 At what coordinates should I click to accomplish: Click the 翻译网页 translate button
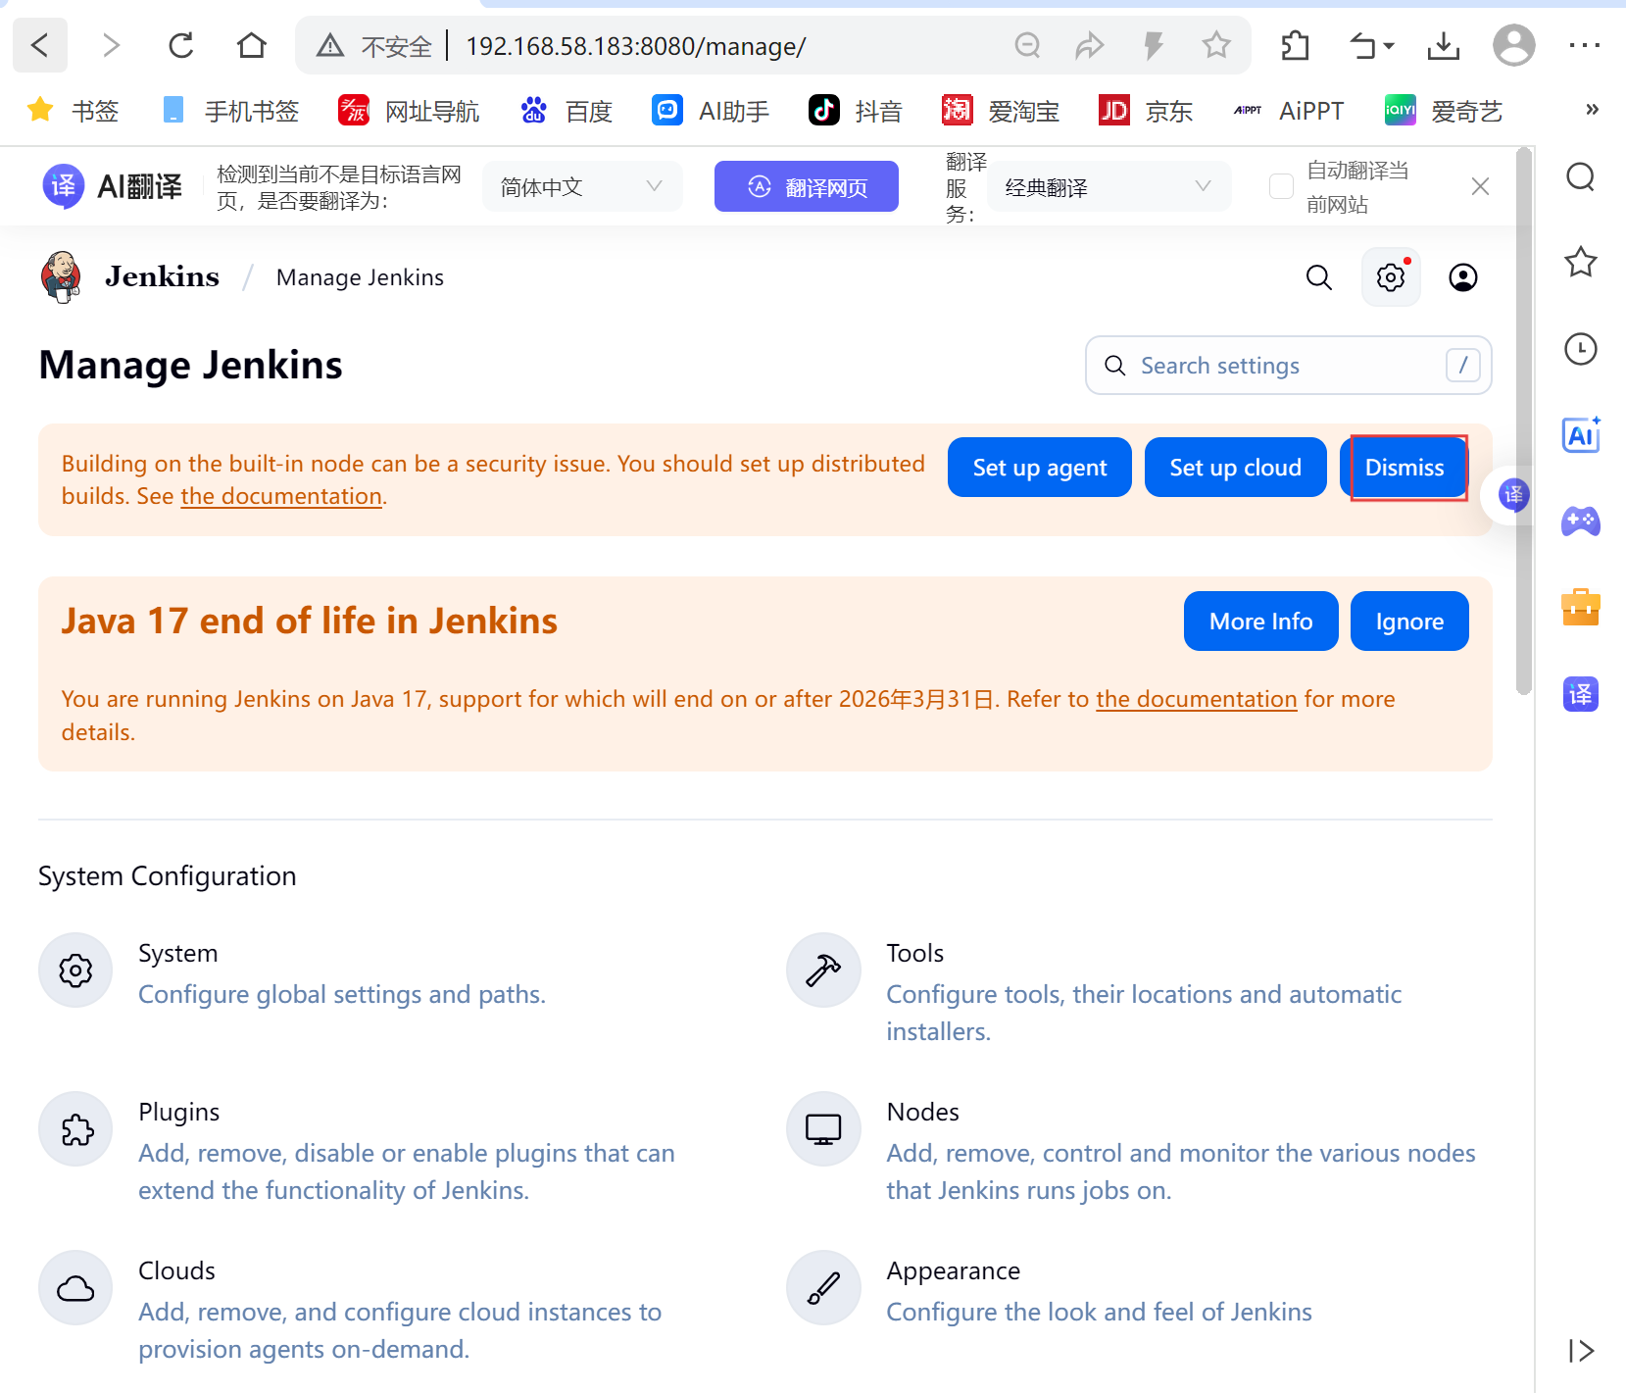click(807, 186)
